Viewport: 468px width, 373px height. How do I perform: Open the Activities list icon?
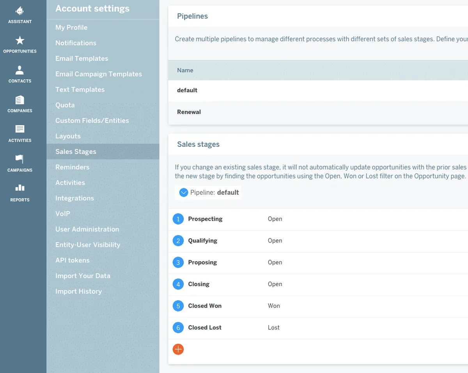tap(20, 129)
